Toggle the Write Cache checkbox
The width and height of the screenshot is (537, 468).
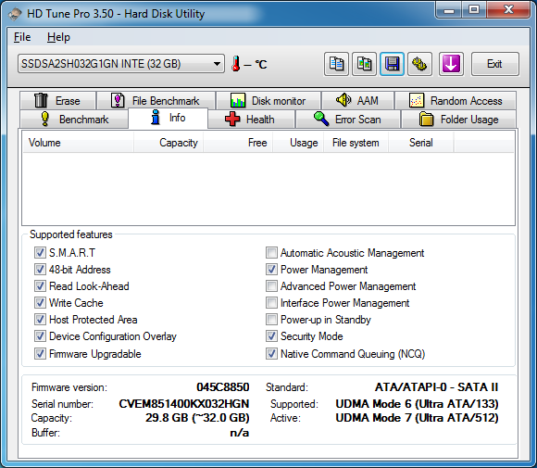[40, 303]
